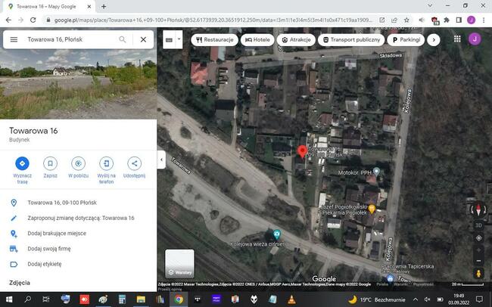Open the tab search dropdown
Viewport: 492px width, 307px height.
[430, 5]
